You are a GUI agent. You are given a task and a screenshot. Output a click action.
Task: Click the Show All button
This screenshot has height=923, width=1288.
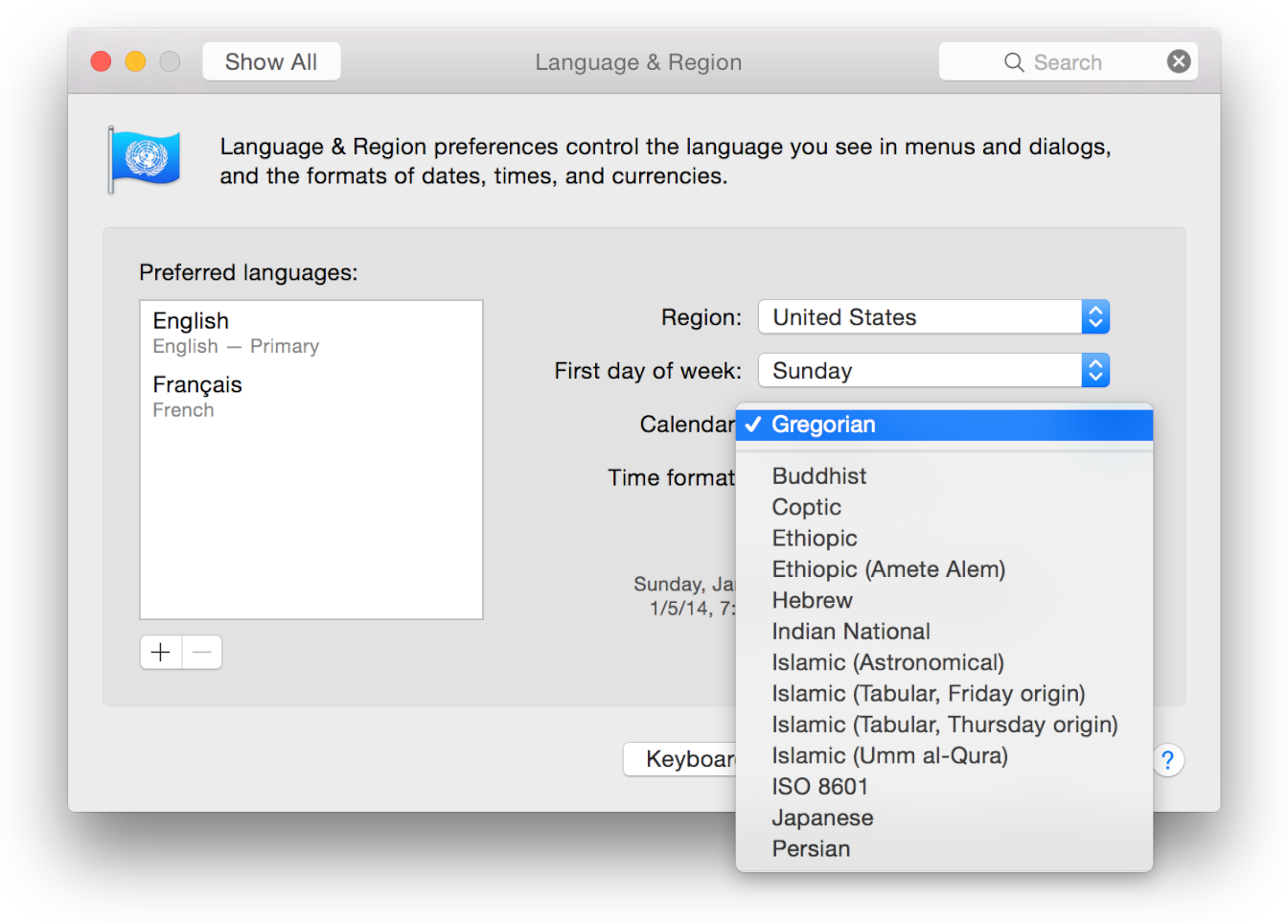pyautogui.click(x=271, y=60)
